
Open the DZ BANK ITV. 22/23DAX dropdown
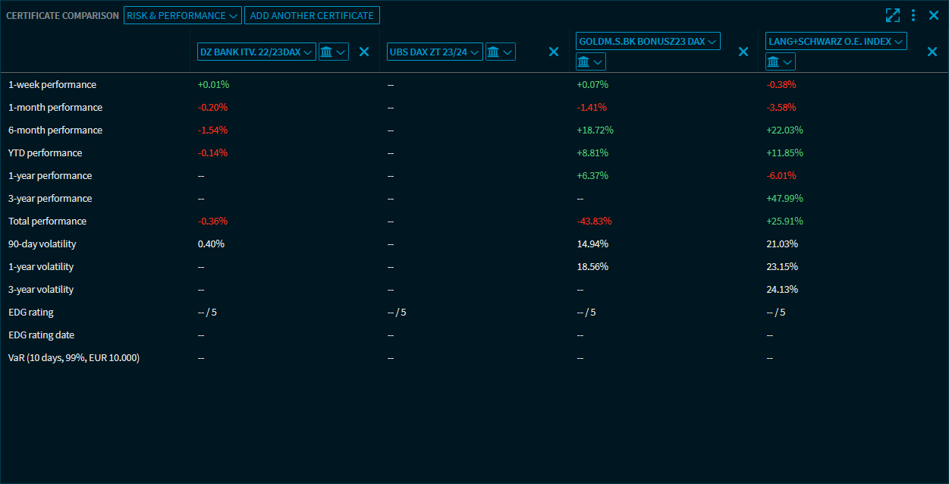point(256,52)
